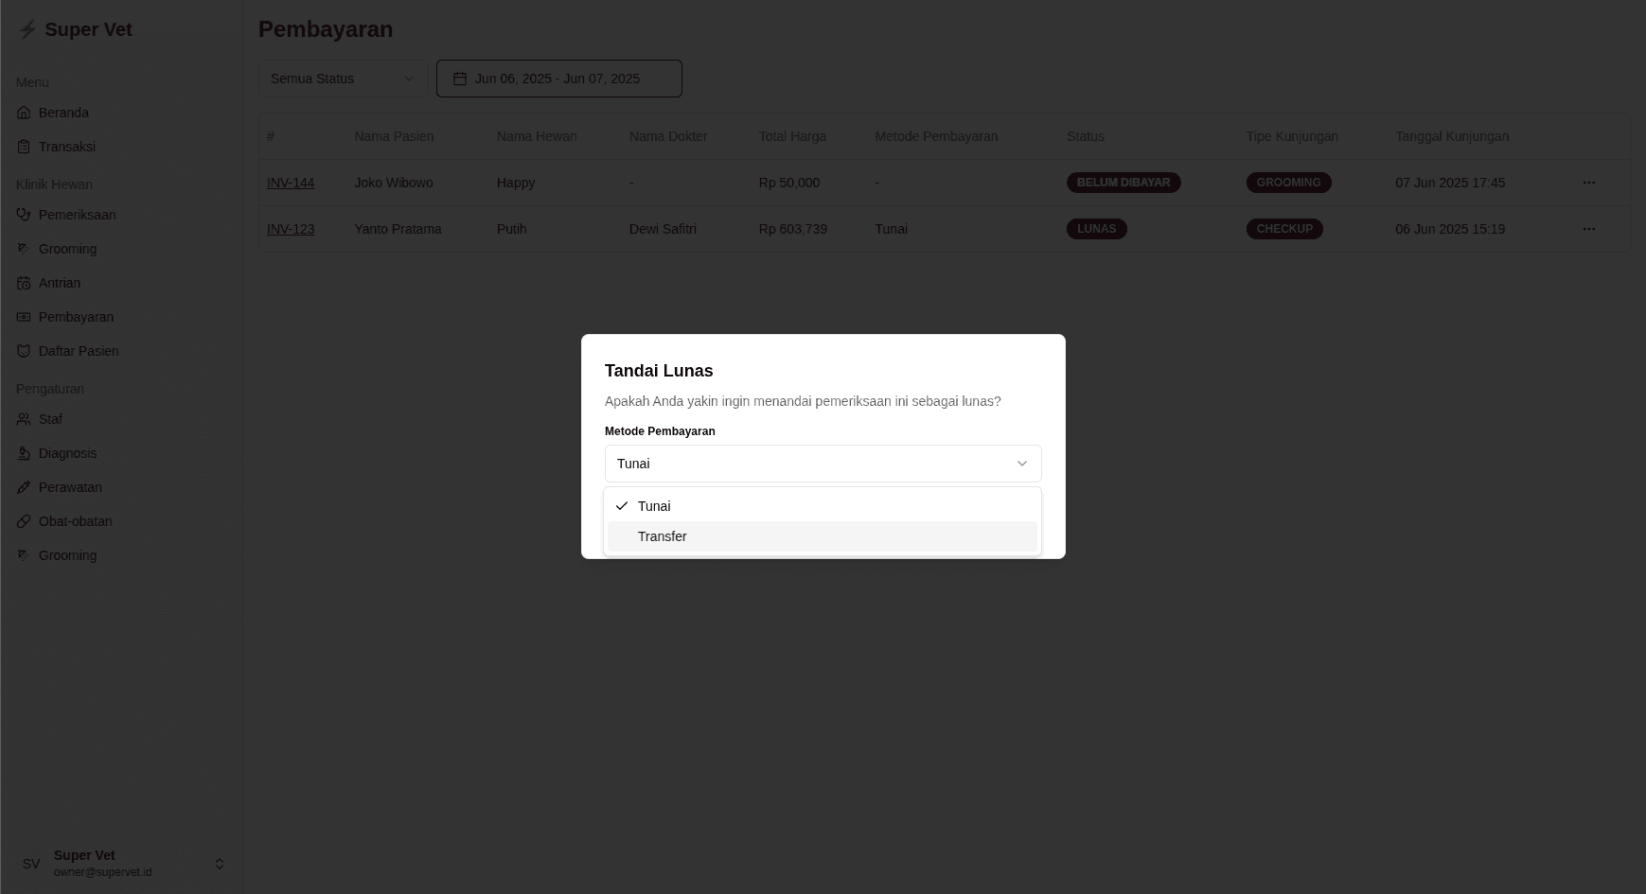
Task: Click the Grooming scissors icon under Klinik Hewan
Action: coord(25,249)
